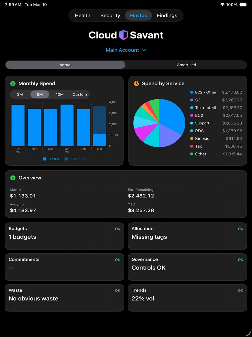Click the Jan 26 bar in chart
Viewport: 252px width, 337px height.
pos(67,126)
